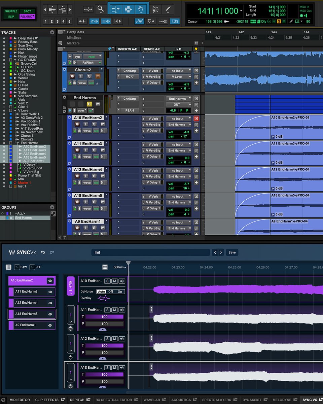Solo the A12 EndHarm4 track
This screenshot has width=323, height=404.
[x=94, y=176]
